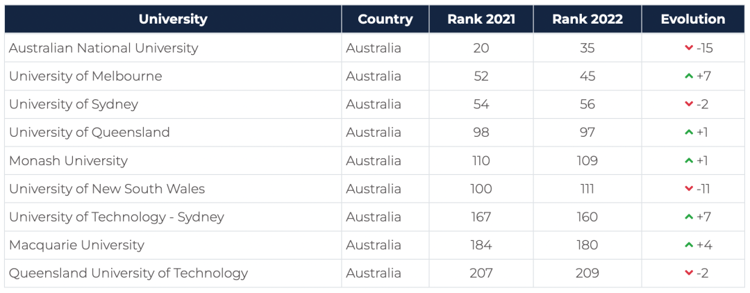Click red down arrow for University of Sydney
Viewport: 750px width, 293px height.
coord(689,104)
